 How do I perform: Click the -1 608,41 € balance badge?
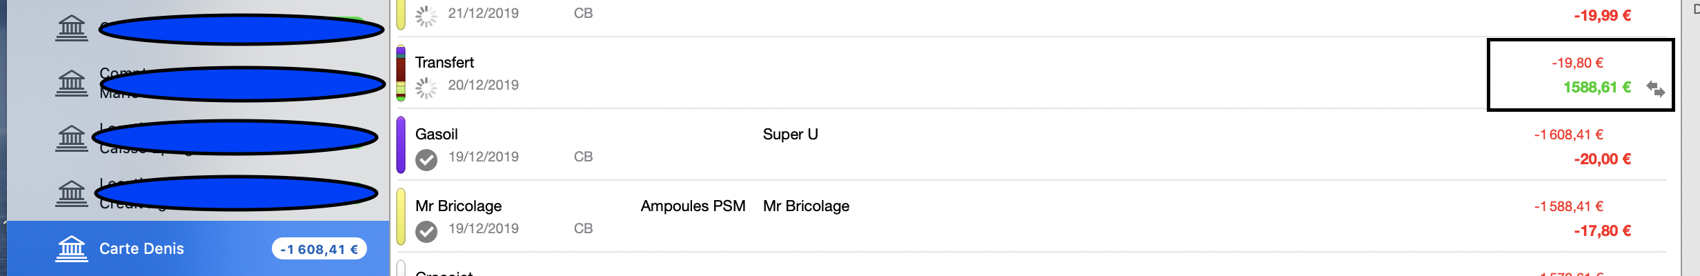pos(319,249)
